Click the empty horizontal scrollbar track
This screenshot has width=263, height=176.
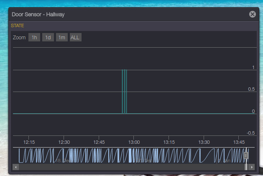tap(125, 167)
